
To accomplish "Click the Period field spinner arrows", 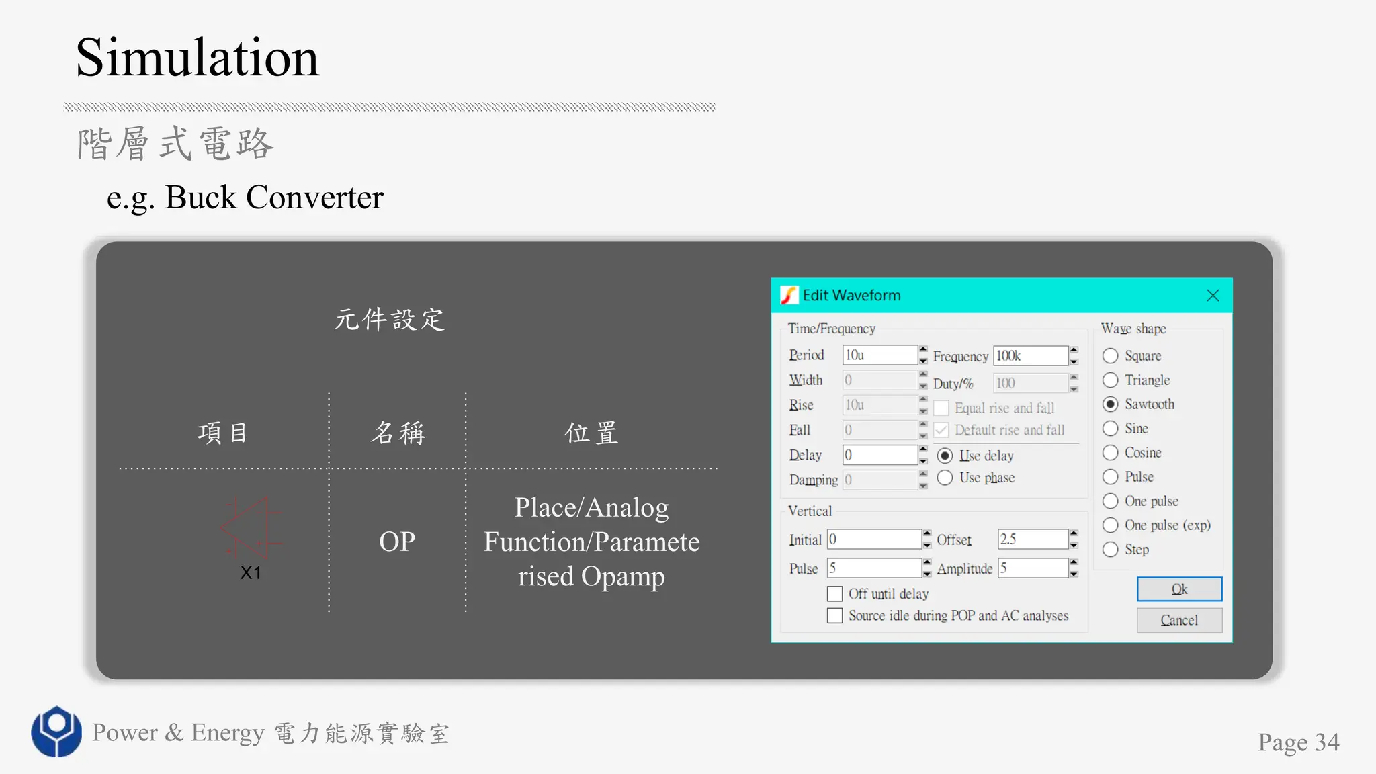I will click(923, 355).
